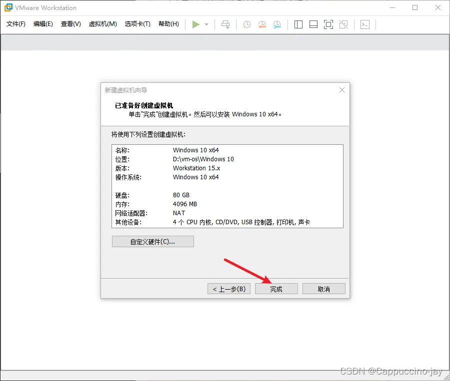The image size is (450, 381).
Task: Click the NAT network adapter value
Action: click(179, 213)
